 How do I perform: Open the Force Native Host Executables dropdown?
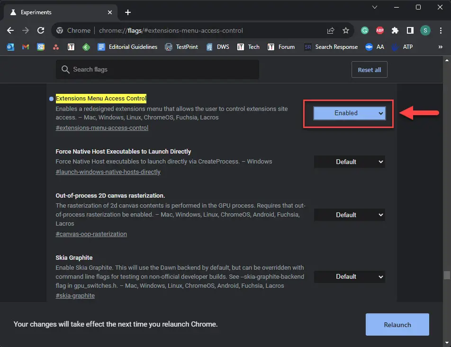(x=349, y=162)
